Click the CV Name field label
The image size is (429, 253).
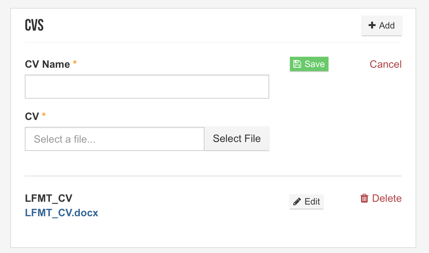coord(48,64)
